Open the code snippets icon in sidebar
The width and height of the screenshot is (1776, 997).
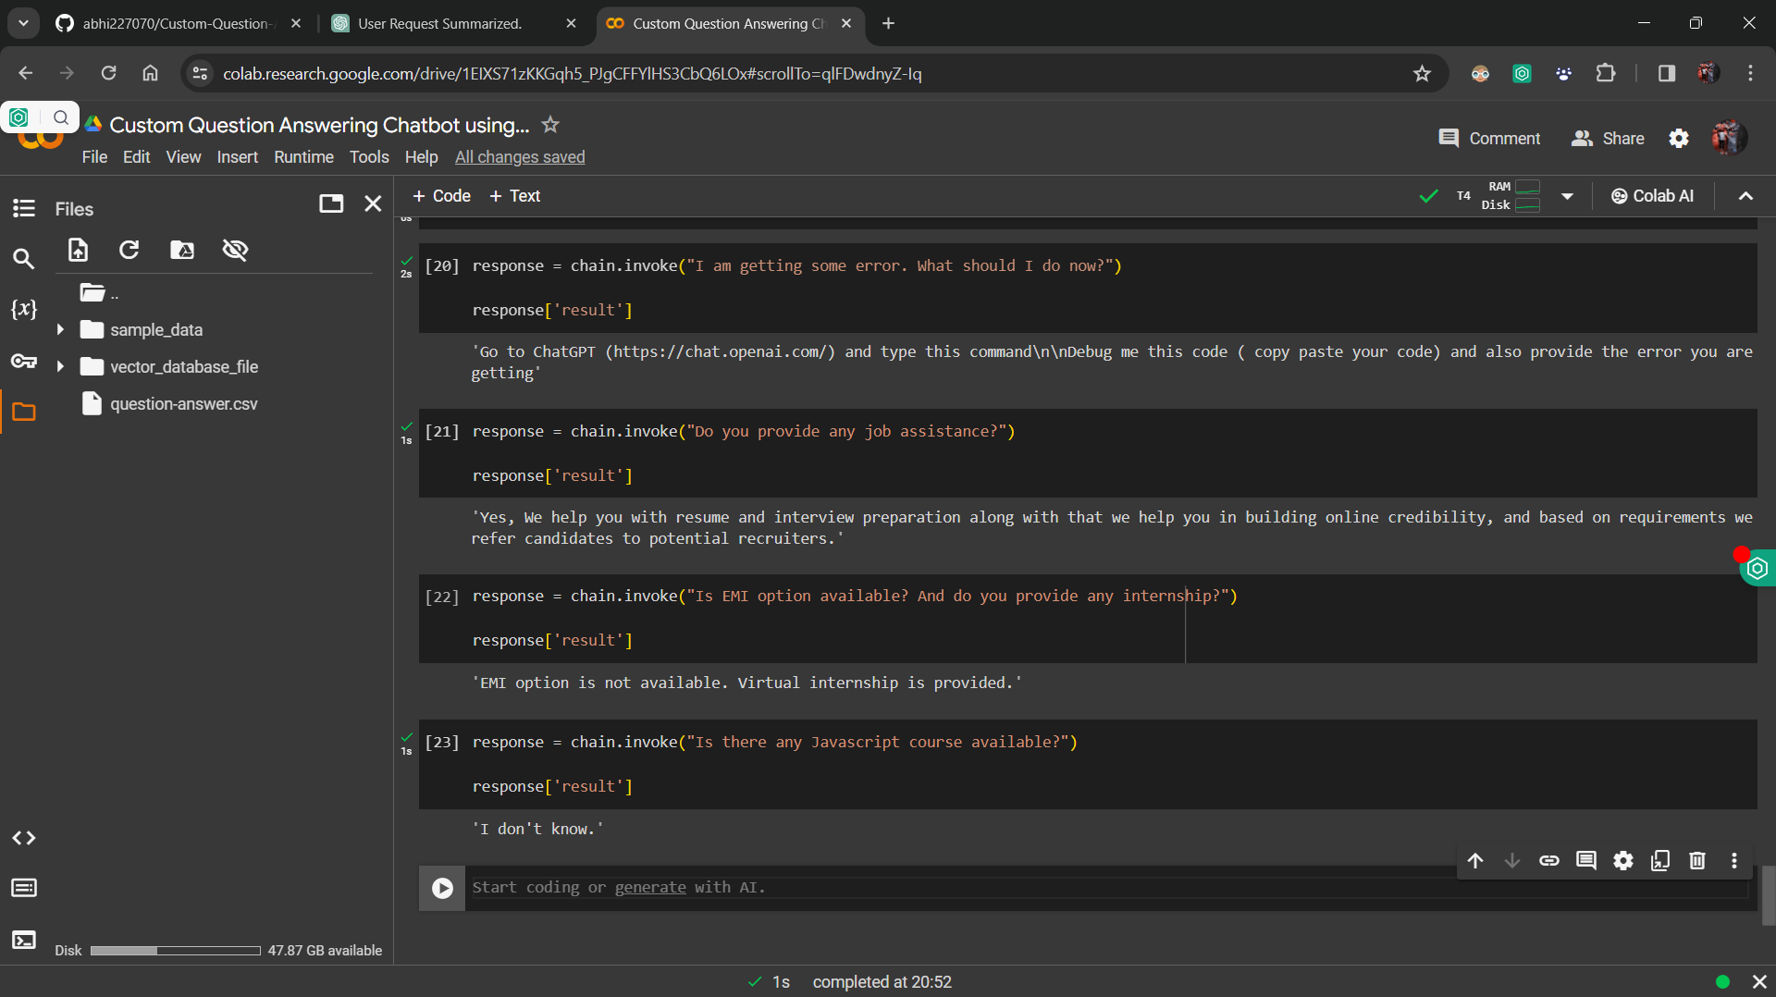coord(24,838)
